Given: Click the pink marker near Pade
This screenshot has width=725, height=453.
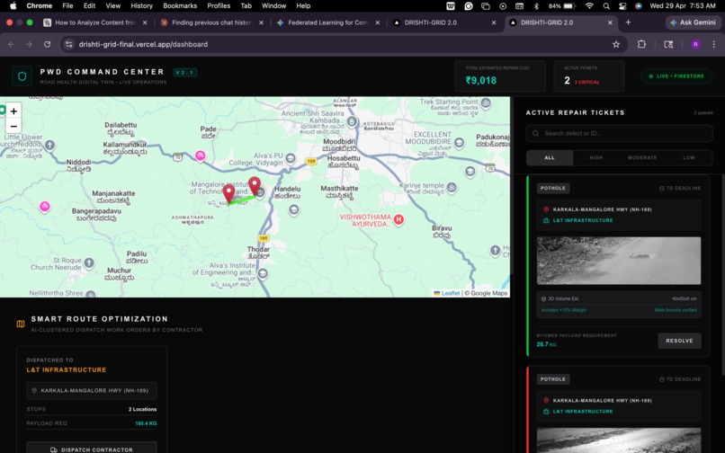Looking at the screenshot, I should coord(201,155).
